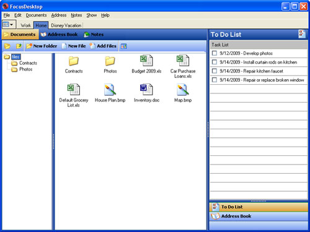The height and width of the screenshot is (232, 310).
Task: Select the Car Purchase Loans.xls icon
Action: [183, 61]
